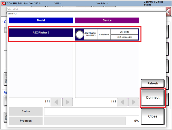Viewport: 172px width, 130px height.
Task: Click the Device column header
Action: [107, 20]
